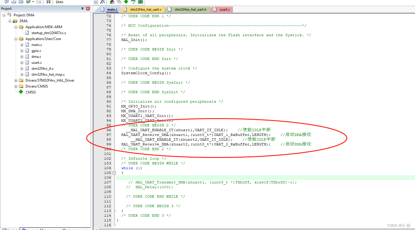Click the HAL_Init(); code line
415x230 pixels.
[x=134, y=40]
